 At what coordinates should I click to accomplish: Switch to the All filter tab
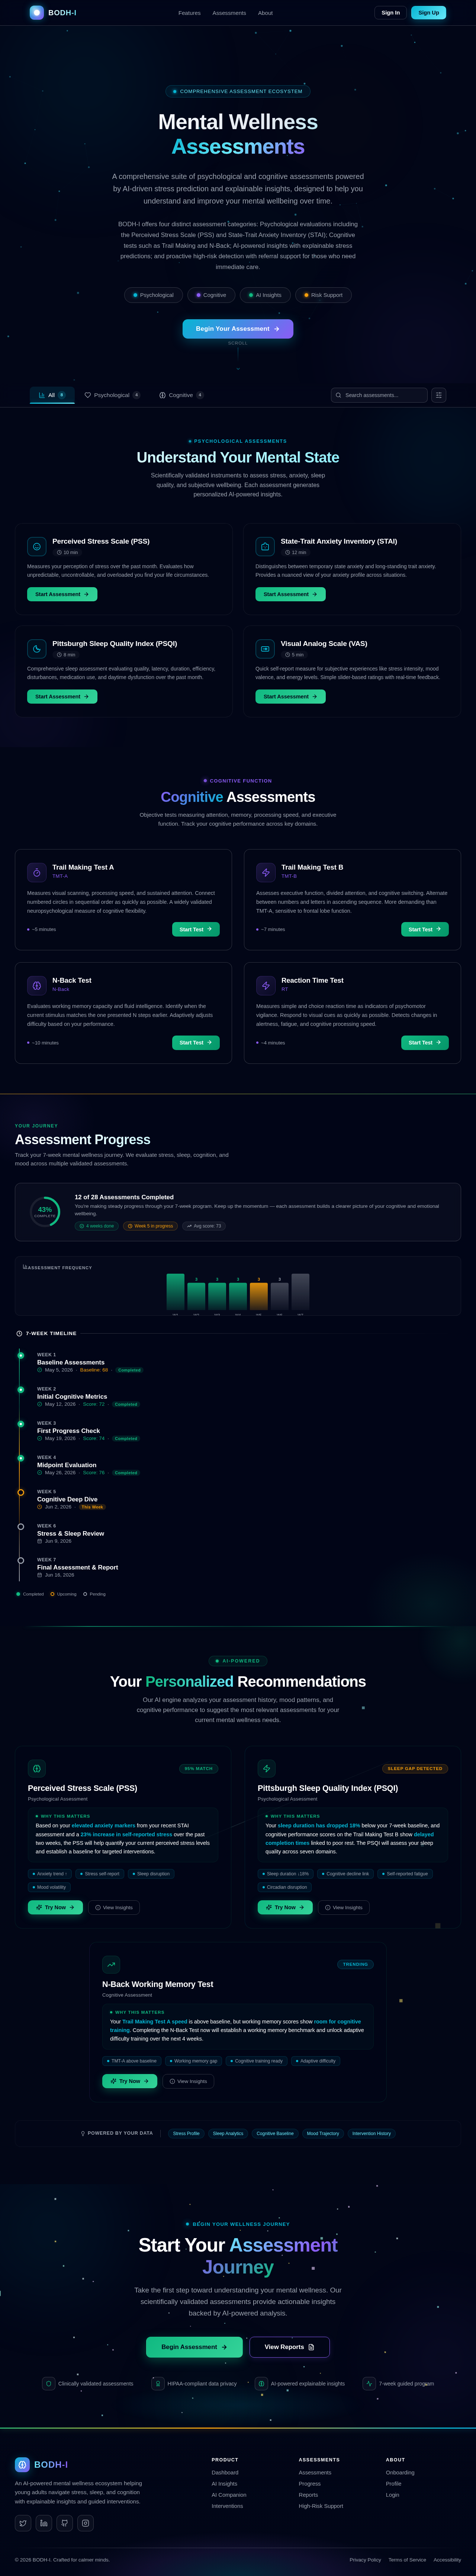point(52,395)
